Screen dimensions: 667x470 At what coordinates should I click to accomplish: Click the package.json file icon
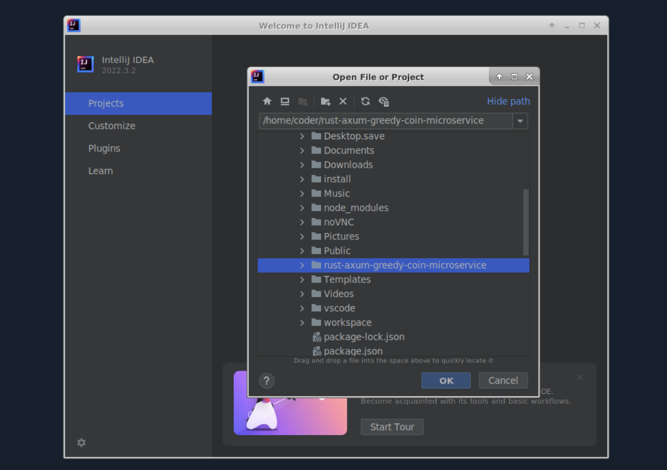tap(316, 351)
